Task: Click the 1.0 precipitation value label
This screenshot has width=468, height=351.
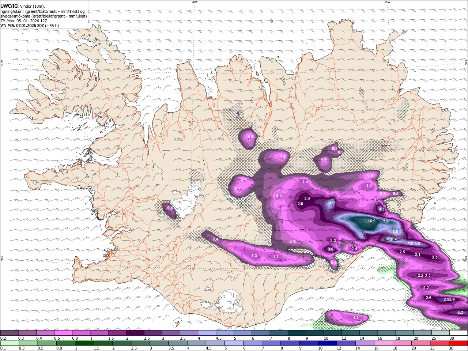Action: 279,196
